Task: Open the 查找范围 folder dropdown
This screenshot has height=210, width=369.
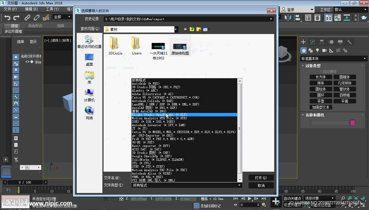Action: coord(176,29)
